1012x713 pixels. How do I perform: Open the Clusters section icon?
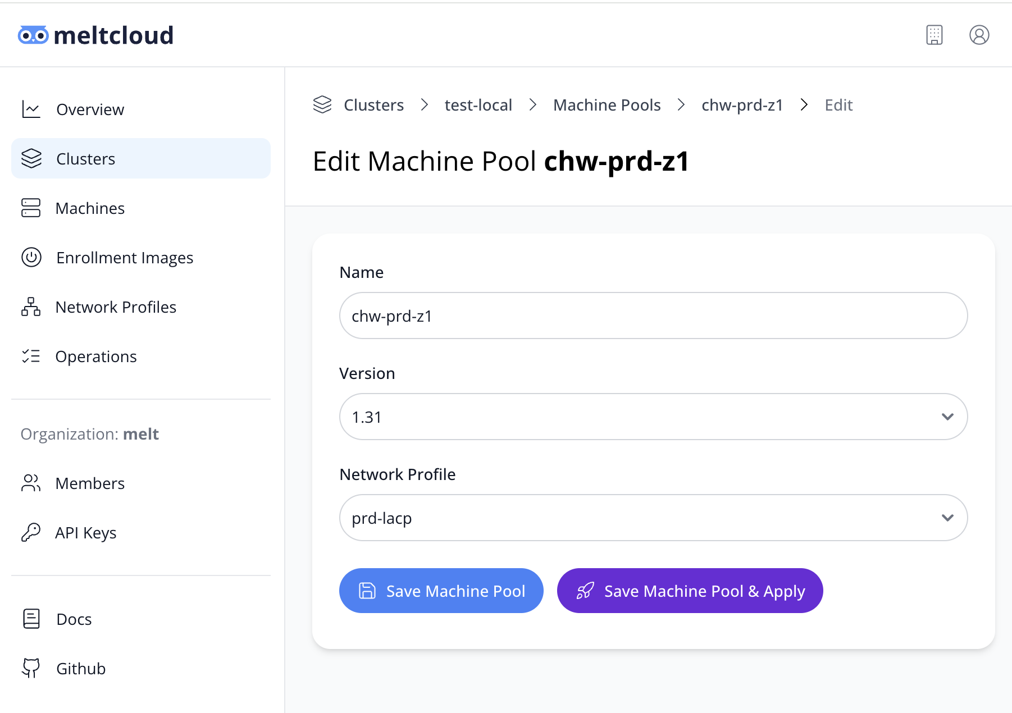tap(32, 158)
